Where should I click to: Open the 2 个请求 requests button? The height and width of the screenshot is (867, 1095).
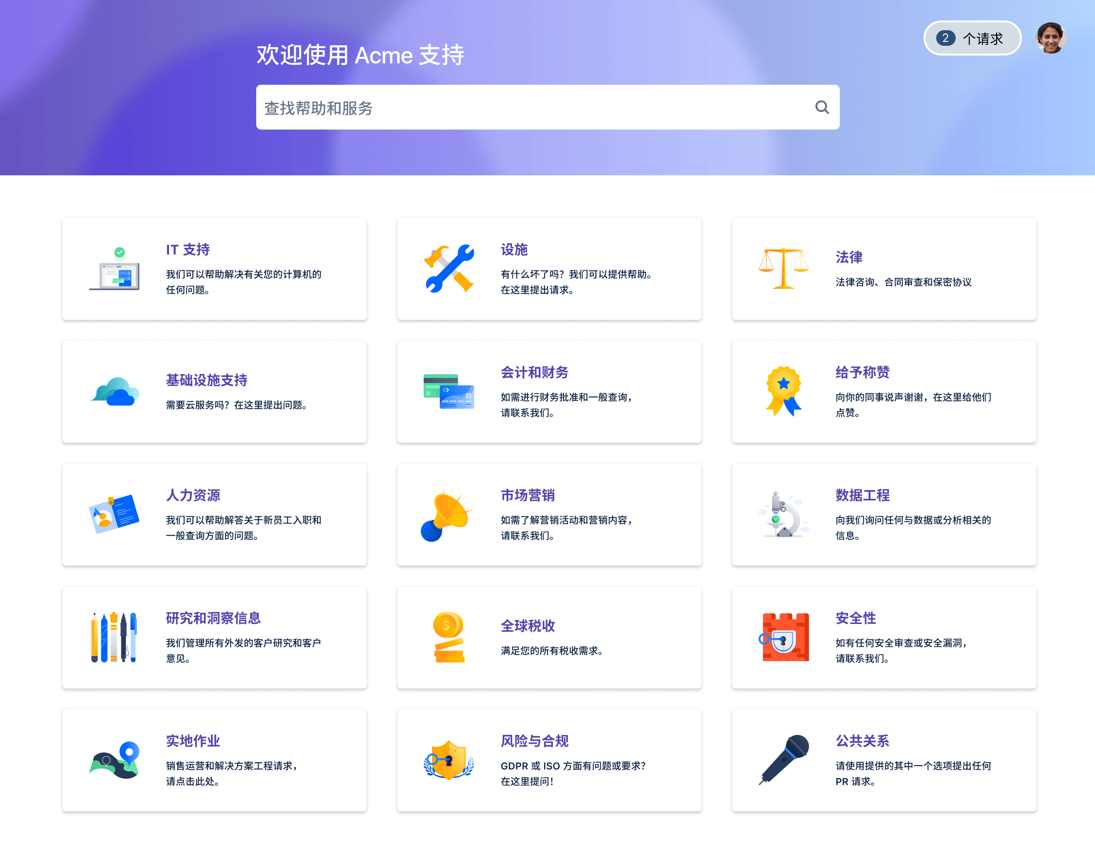point(972,38)
